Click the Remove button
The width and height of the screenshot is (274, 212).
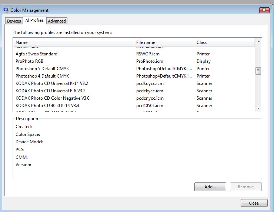coord(246,187)
